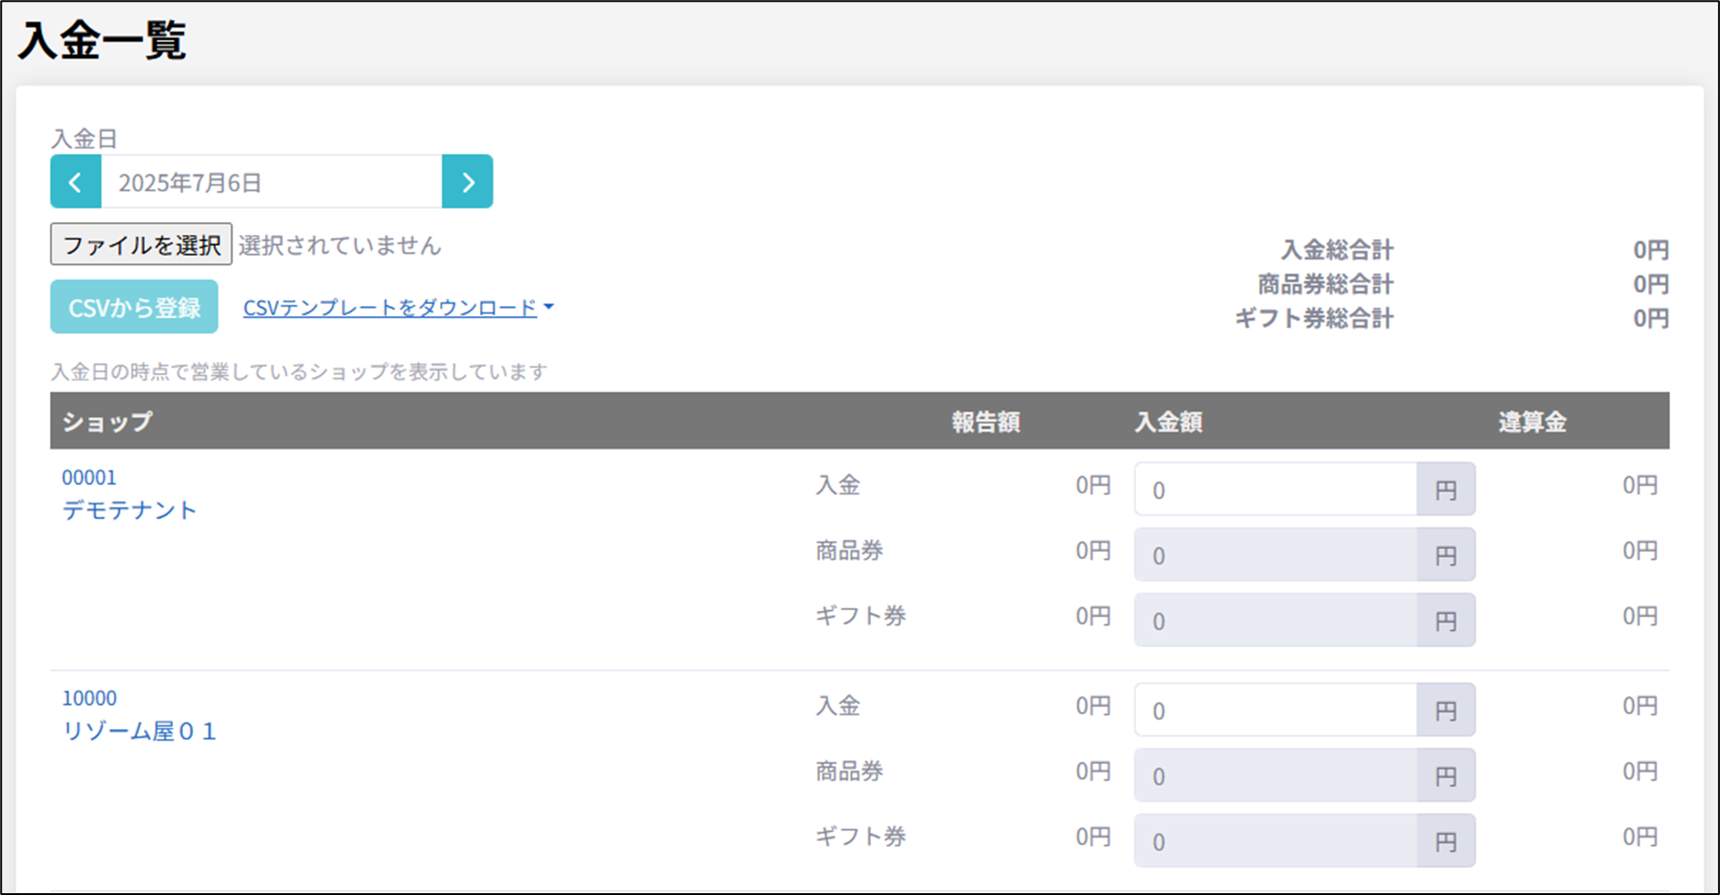Advance to next deposit date arrow
This screenshot has width=1720, height=895.
point(467,182)
